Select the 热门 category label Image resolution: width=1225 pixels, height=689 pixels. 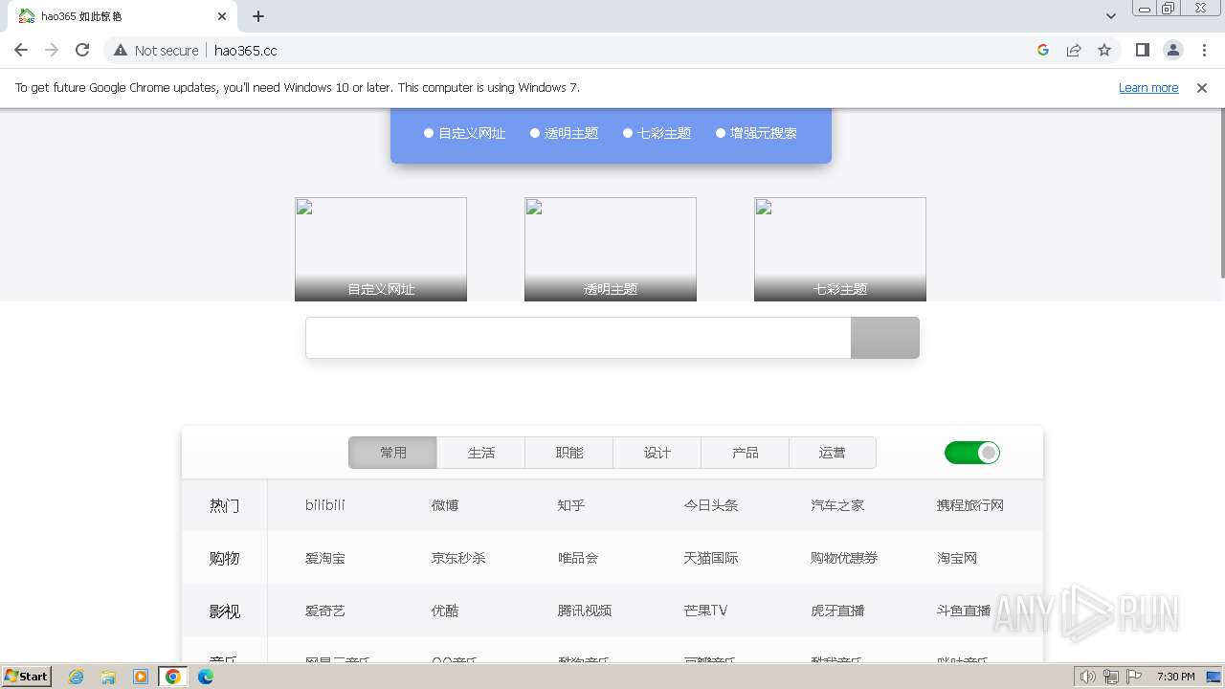point(225,505)
